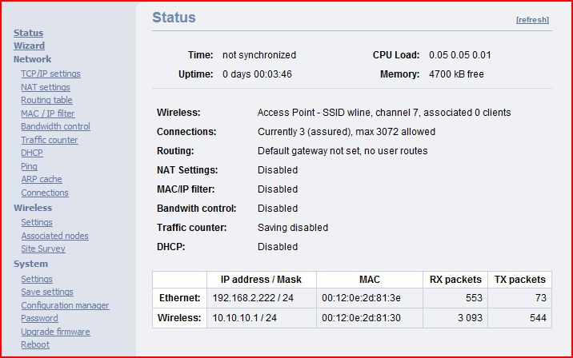The width and height of the screenshot is (573, 358).
Task: Open the Site Survey page
Action: click(43, 249)
